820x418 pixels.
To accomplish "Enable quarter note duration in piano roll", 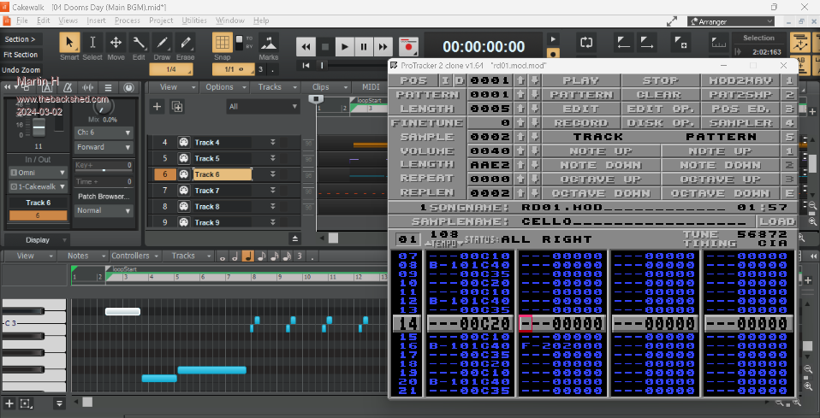I will pyautogui.click(x=247, y=256).
